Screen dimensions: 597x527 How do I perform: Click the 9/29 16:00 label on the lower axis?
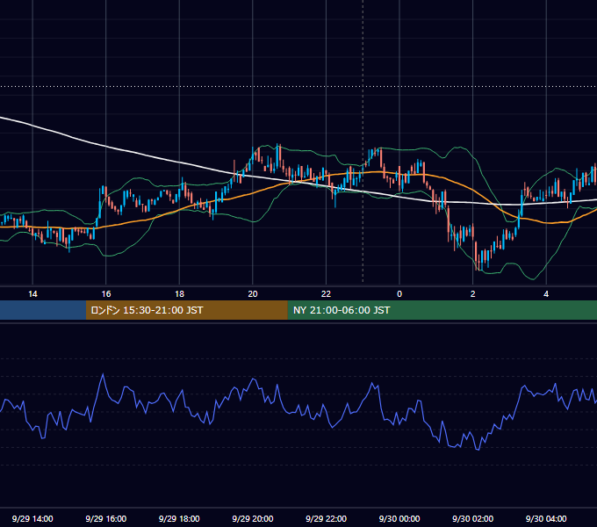tap(106, 518)
